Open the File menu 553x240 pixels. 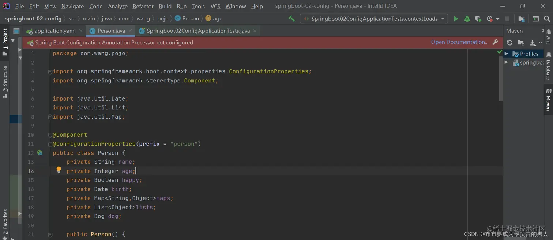point(19,6)
